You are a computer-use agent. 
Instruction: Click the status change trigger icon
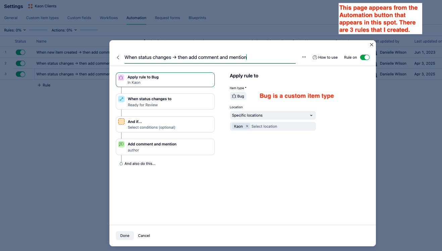121,99
